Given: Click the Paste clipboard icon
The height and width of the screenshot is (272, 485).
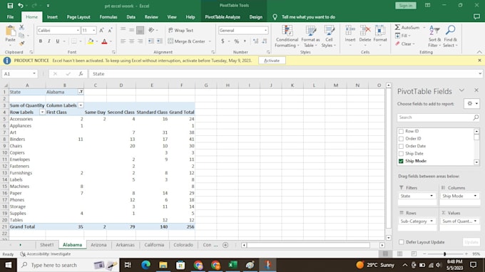Looking at the screenshot, I should pos(11,31).
